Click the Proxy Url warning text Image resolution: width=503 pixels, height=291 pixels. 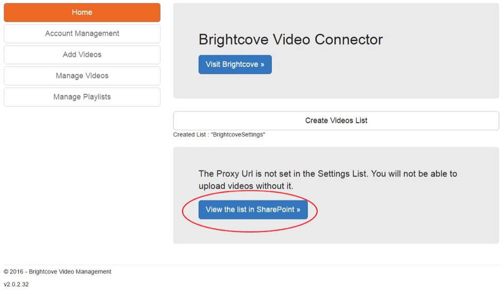pos(328,180)
